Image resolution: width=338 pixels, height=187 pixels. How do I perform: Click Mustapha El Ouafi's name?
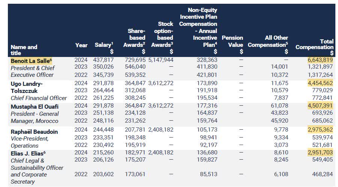(32, 107)
